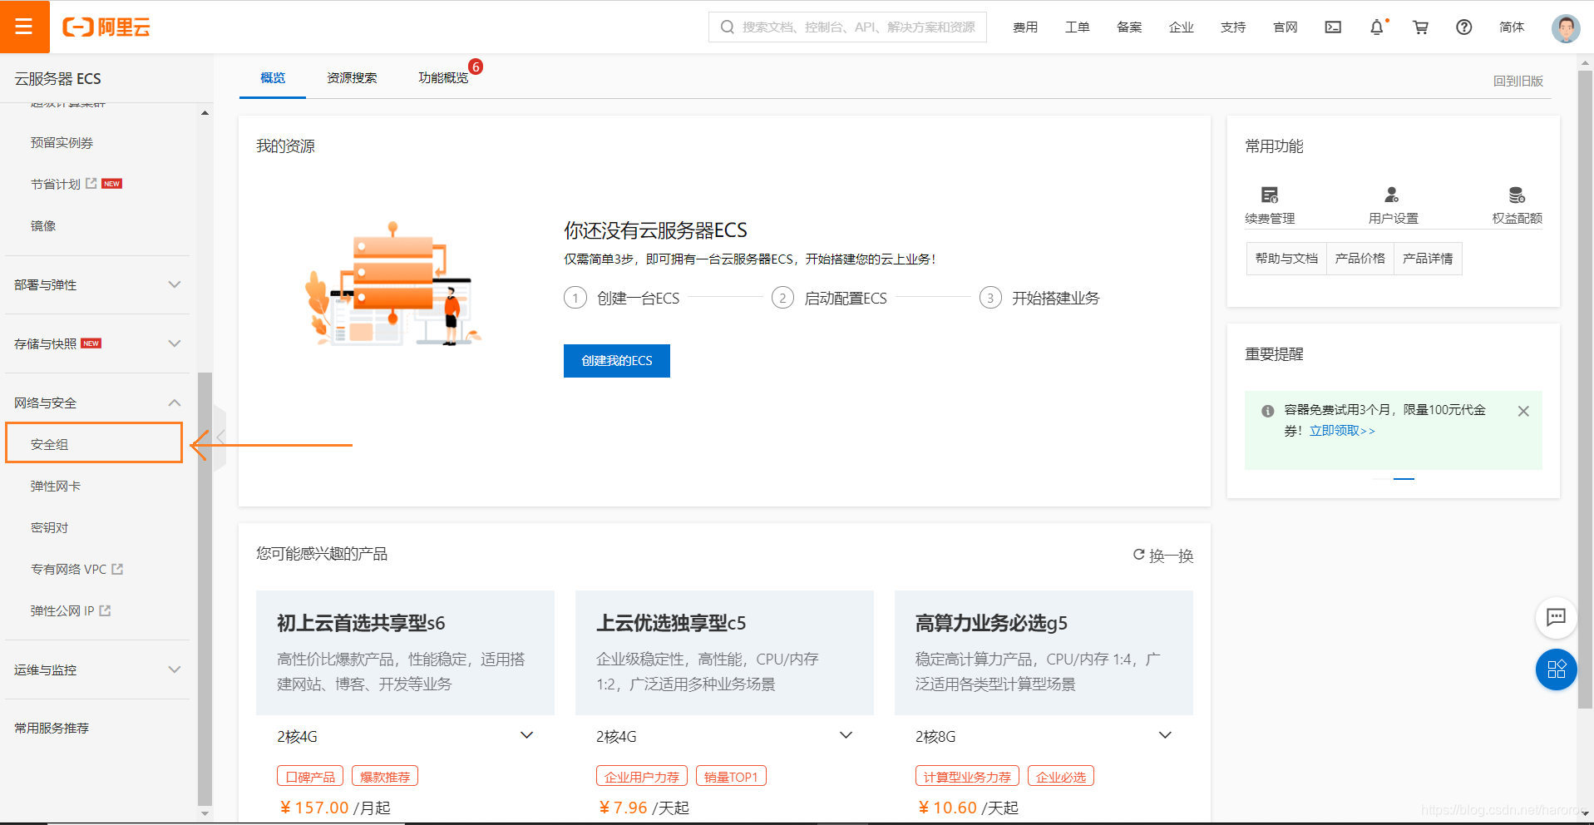The height and width of the screenshot is (825, 1594).
Task: Click the 销量TOP1 tag
Action: point(731,777)
